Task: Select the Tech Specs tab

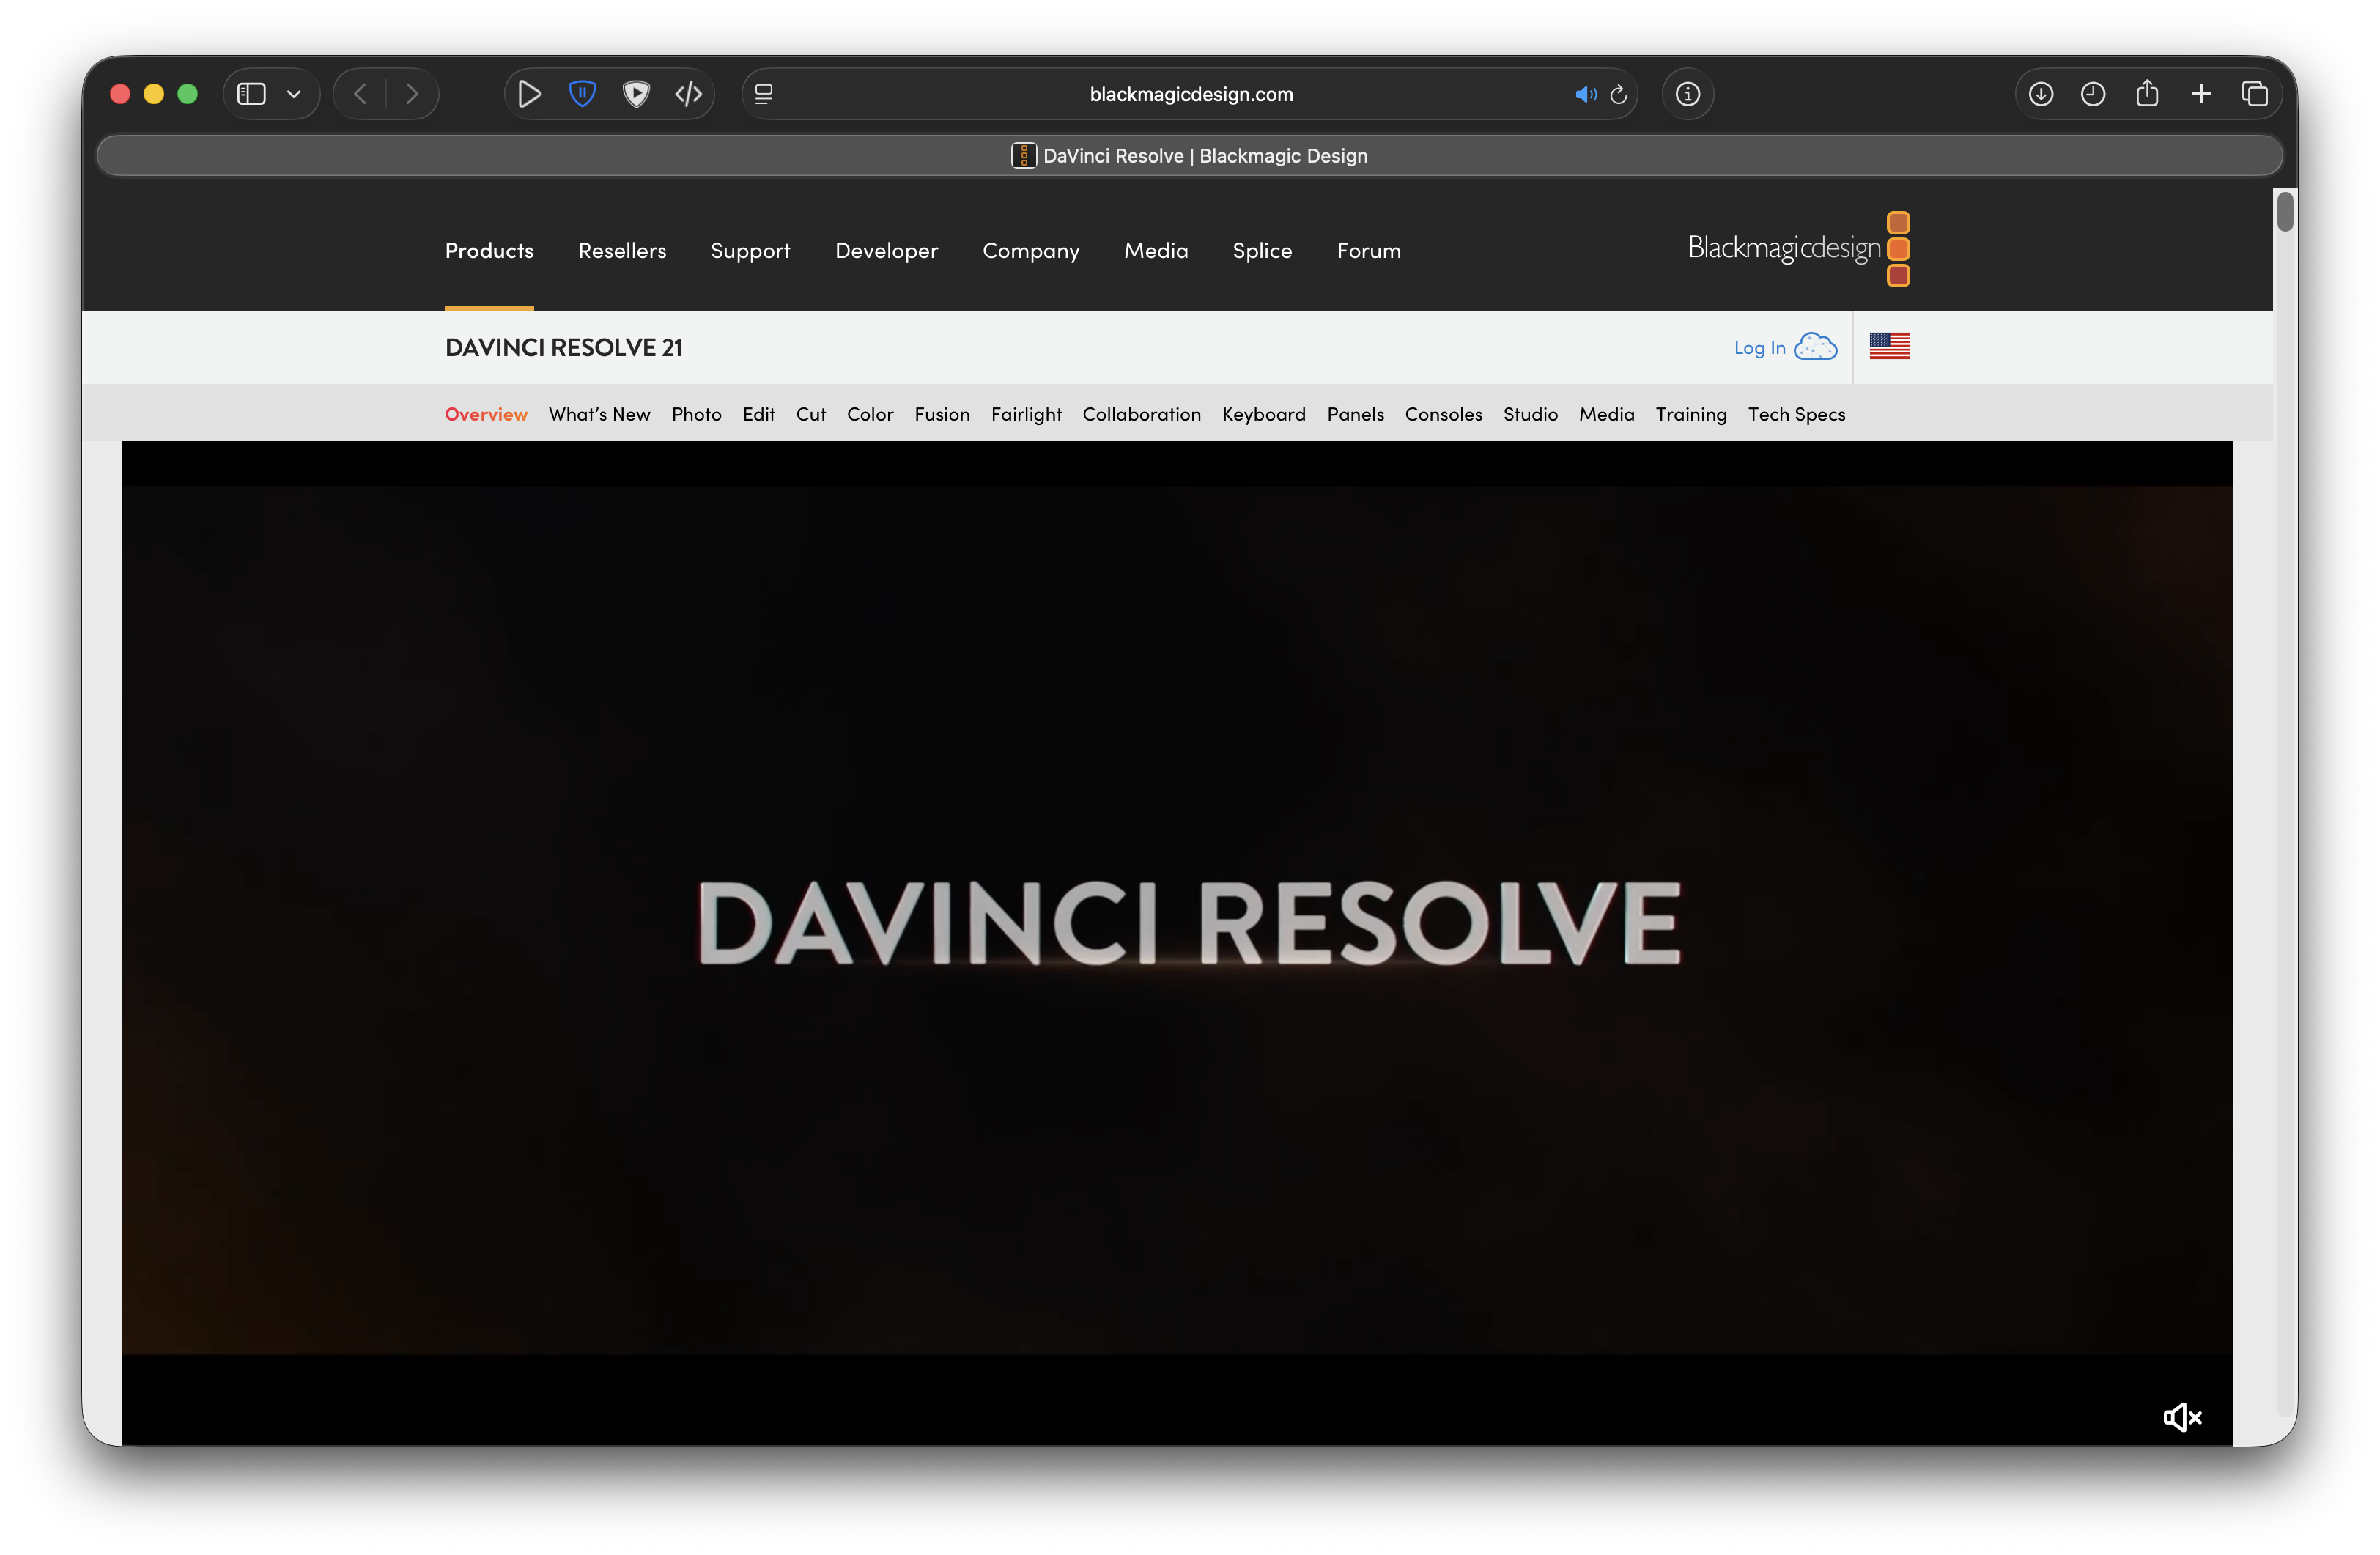Action: [x=1796, y=414]
